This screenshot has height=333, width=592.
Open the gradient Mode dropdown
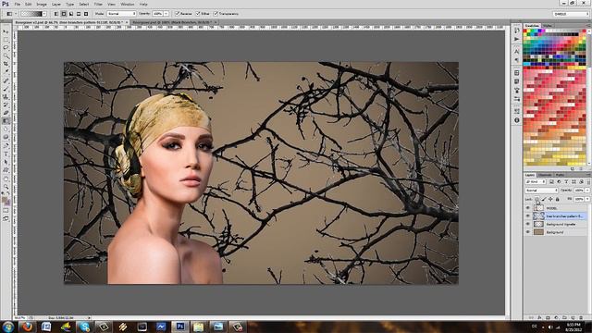121,14
